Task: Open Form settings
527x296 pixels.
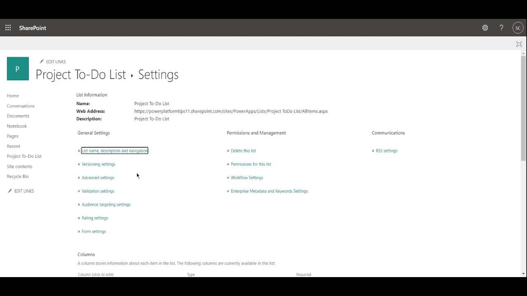Action: pyautogui.click(x=93, y=231)
